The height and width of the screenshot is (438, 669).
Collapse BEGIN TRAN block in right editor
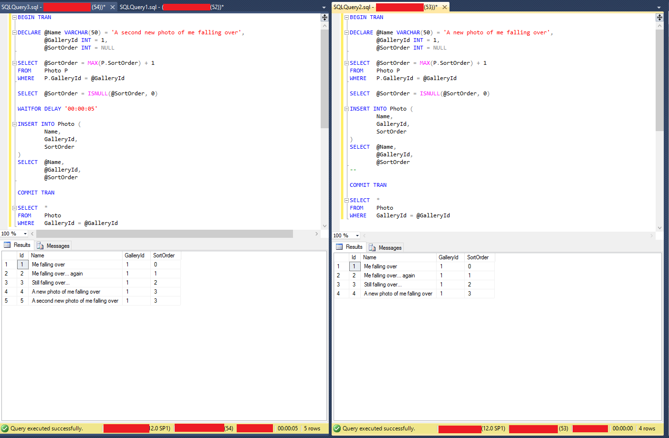pos(346,17)
